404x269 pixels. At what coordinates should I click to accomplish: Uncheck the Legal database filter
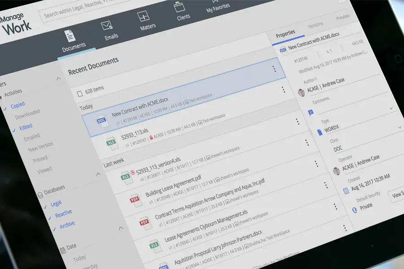point(56,204)
